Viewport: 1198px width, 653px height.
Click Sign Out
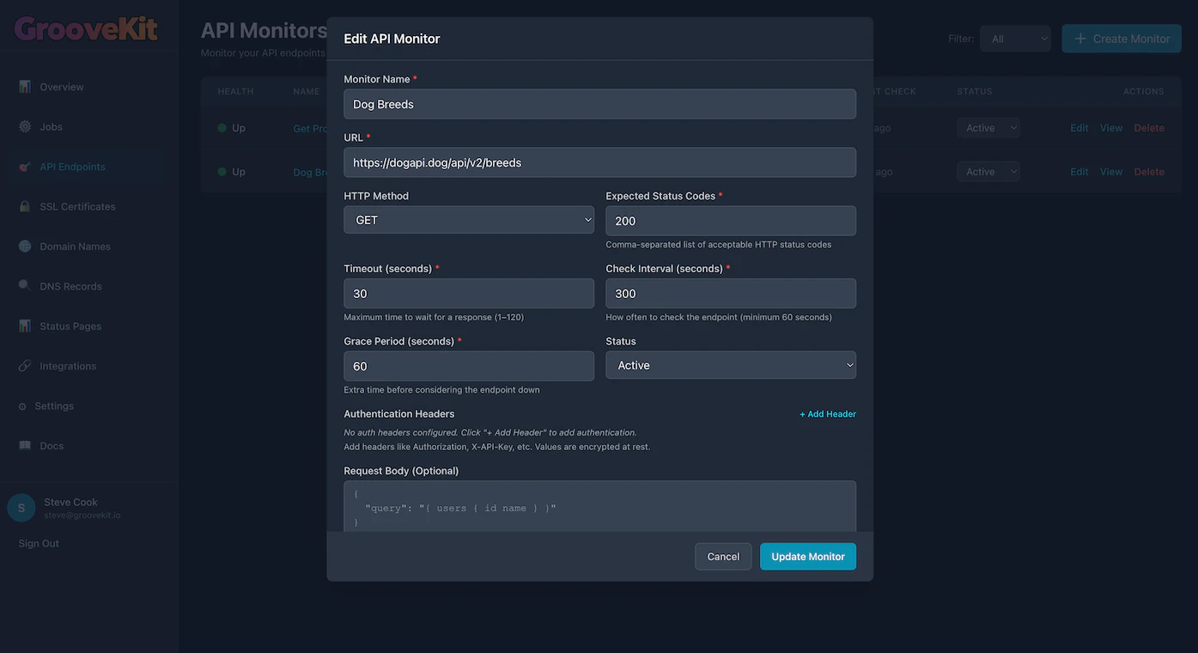point(38,543)
